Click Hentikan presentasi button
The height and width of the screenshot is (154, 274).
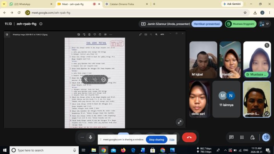point(207,24)
